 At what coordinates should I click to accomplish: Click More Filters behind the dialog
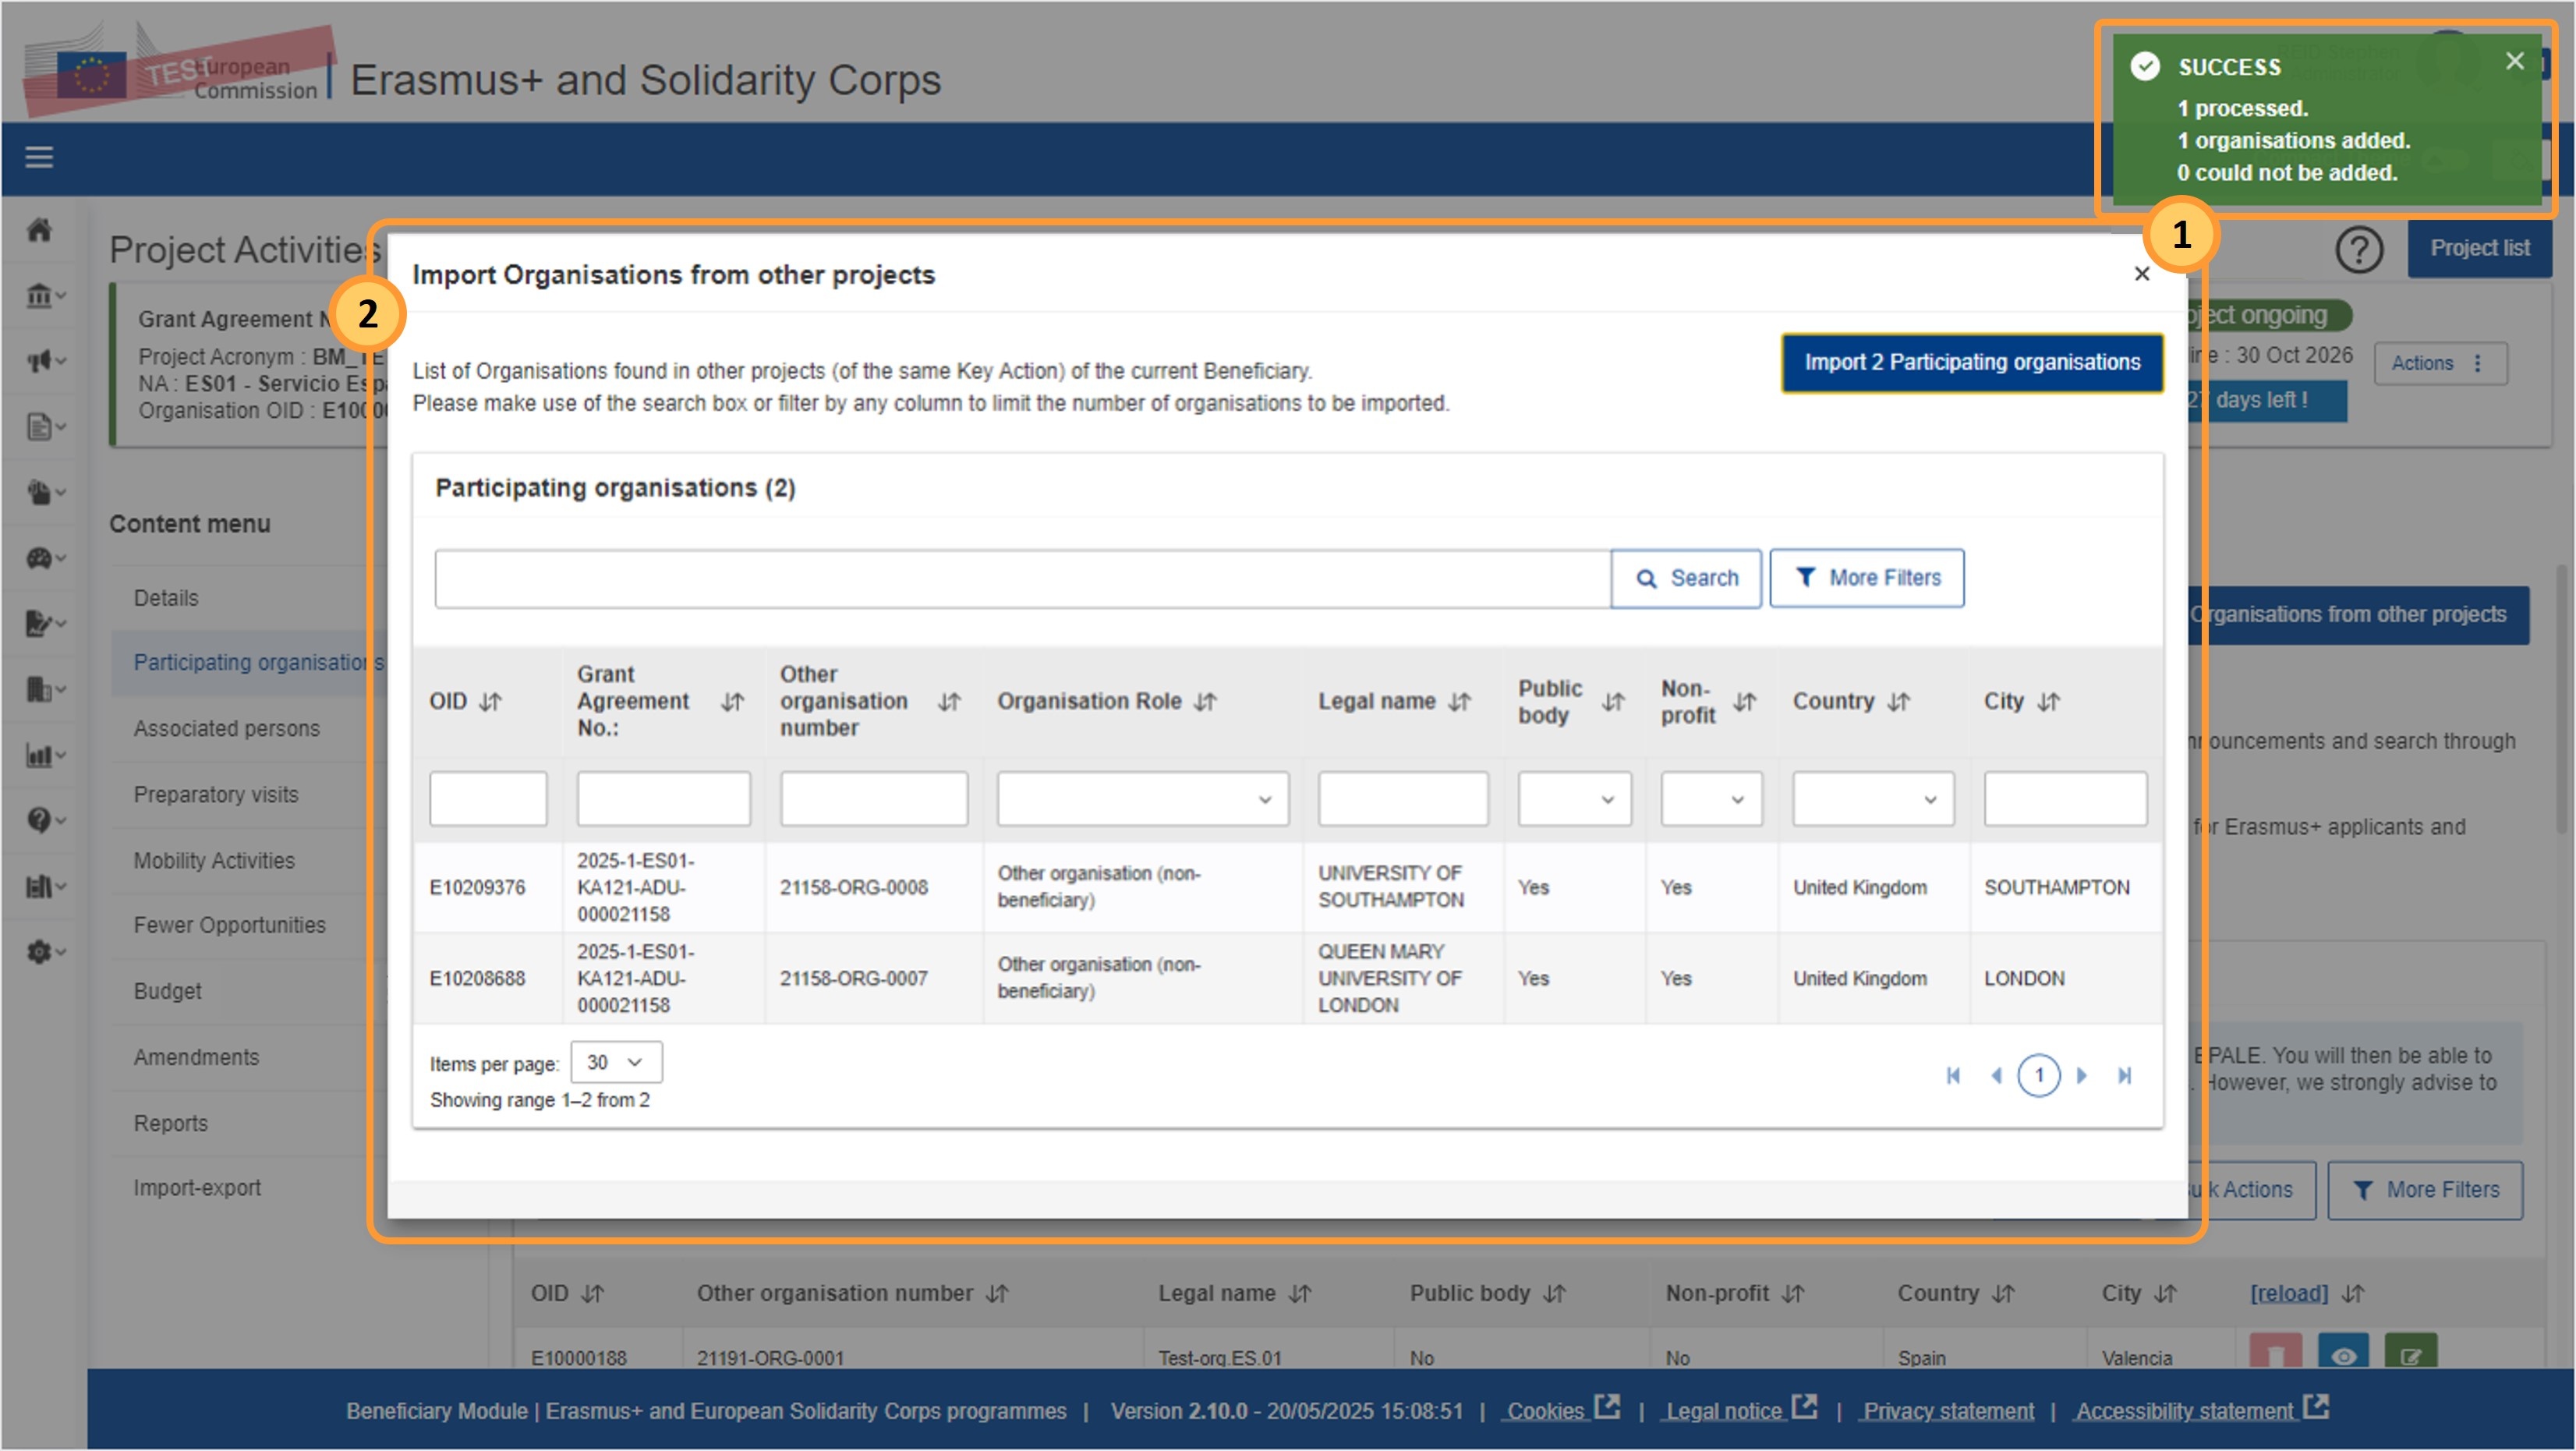(x=2425, y=1190)
